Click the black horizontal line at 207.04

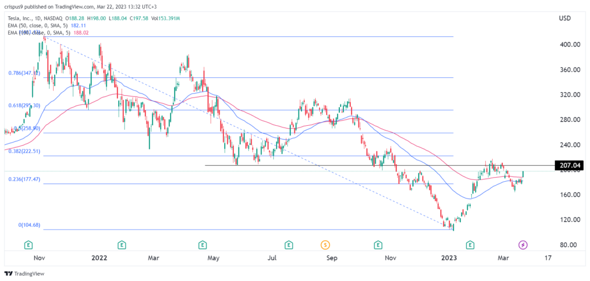coord(379,166)
